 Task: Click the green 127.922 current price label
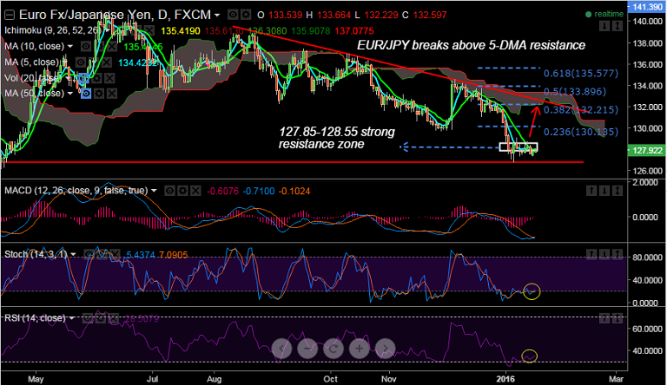coord(647,150)
